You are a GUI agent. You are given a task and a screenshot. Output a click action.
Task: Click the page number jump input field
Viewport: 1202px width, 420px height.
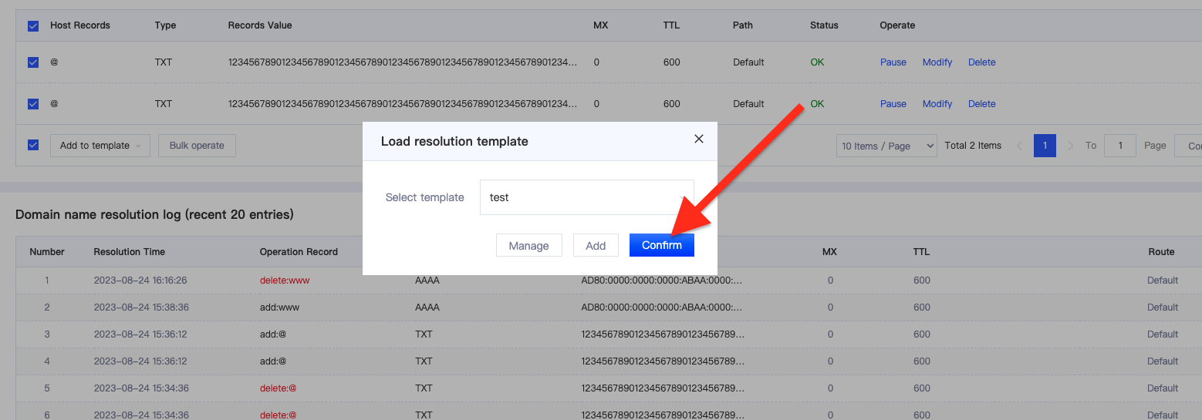click(x=1119, y=146)
